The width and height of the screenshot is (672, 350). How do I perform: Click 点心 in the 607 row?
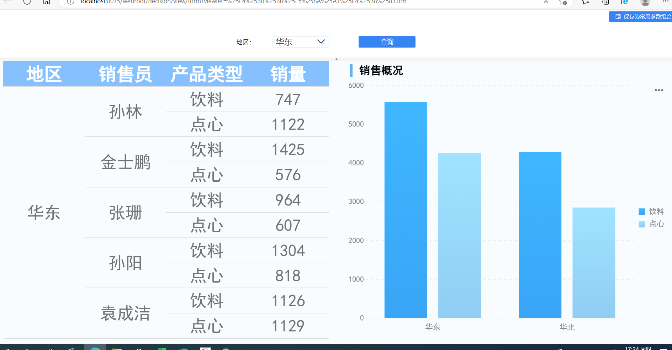(207, 225)
